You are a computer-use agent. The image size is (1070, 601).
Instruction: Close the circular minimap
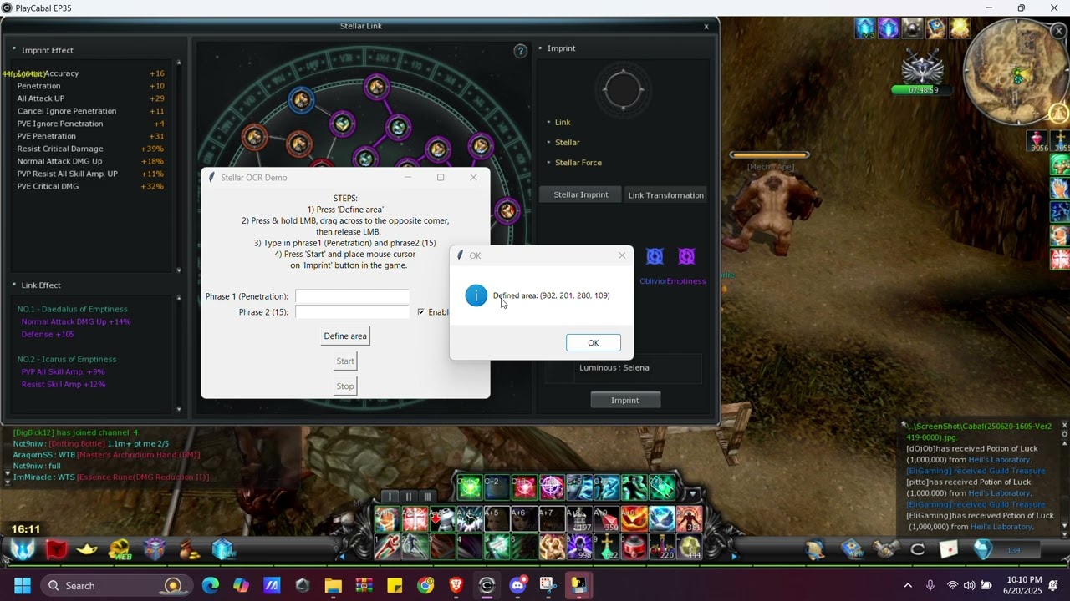pyautogui.click(x=1058, y=32)
